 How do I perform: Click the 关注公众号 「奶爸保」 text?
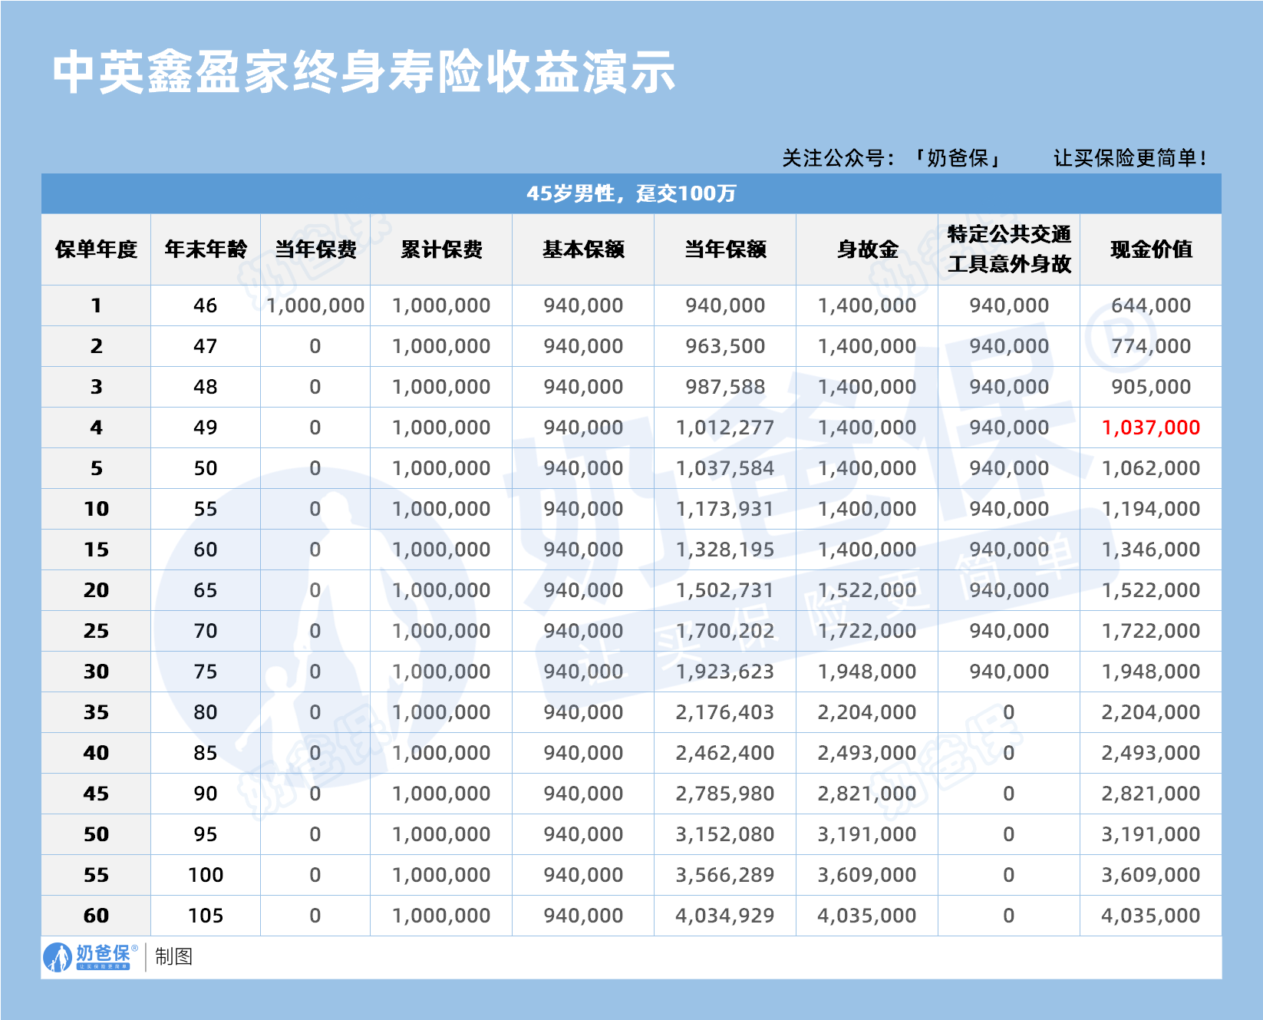892,158
